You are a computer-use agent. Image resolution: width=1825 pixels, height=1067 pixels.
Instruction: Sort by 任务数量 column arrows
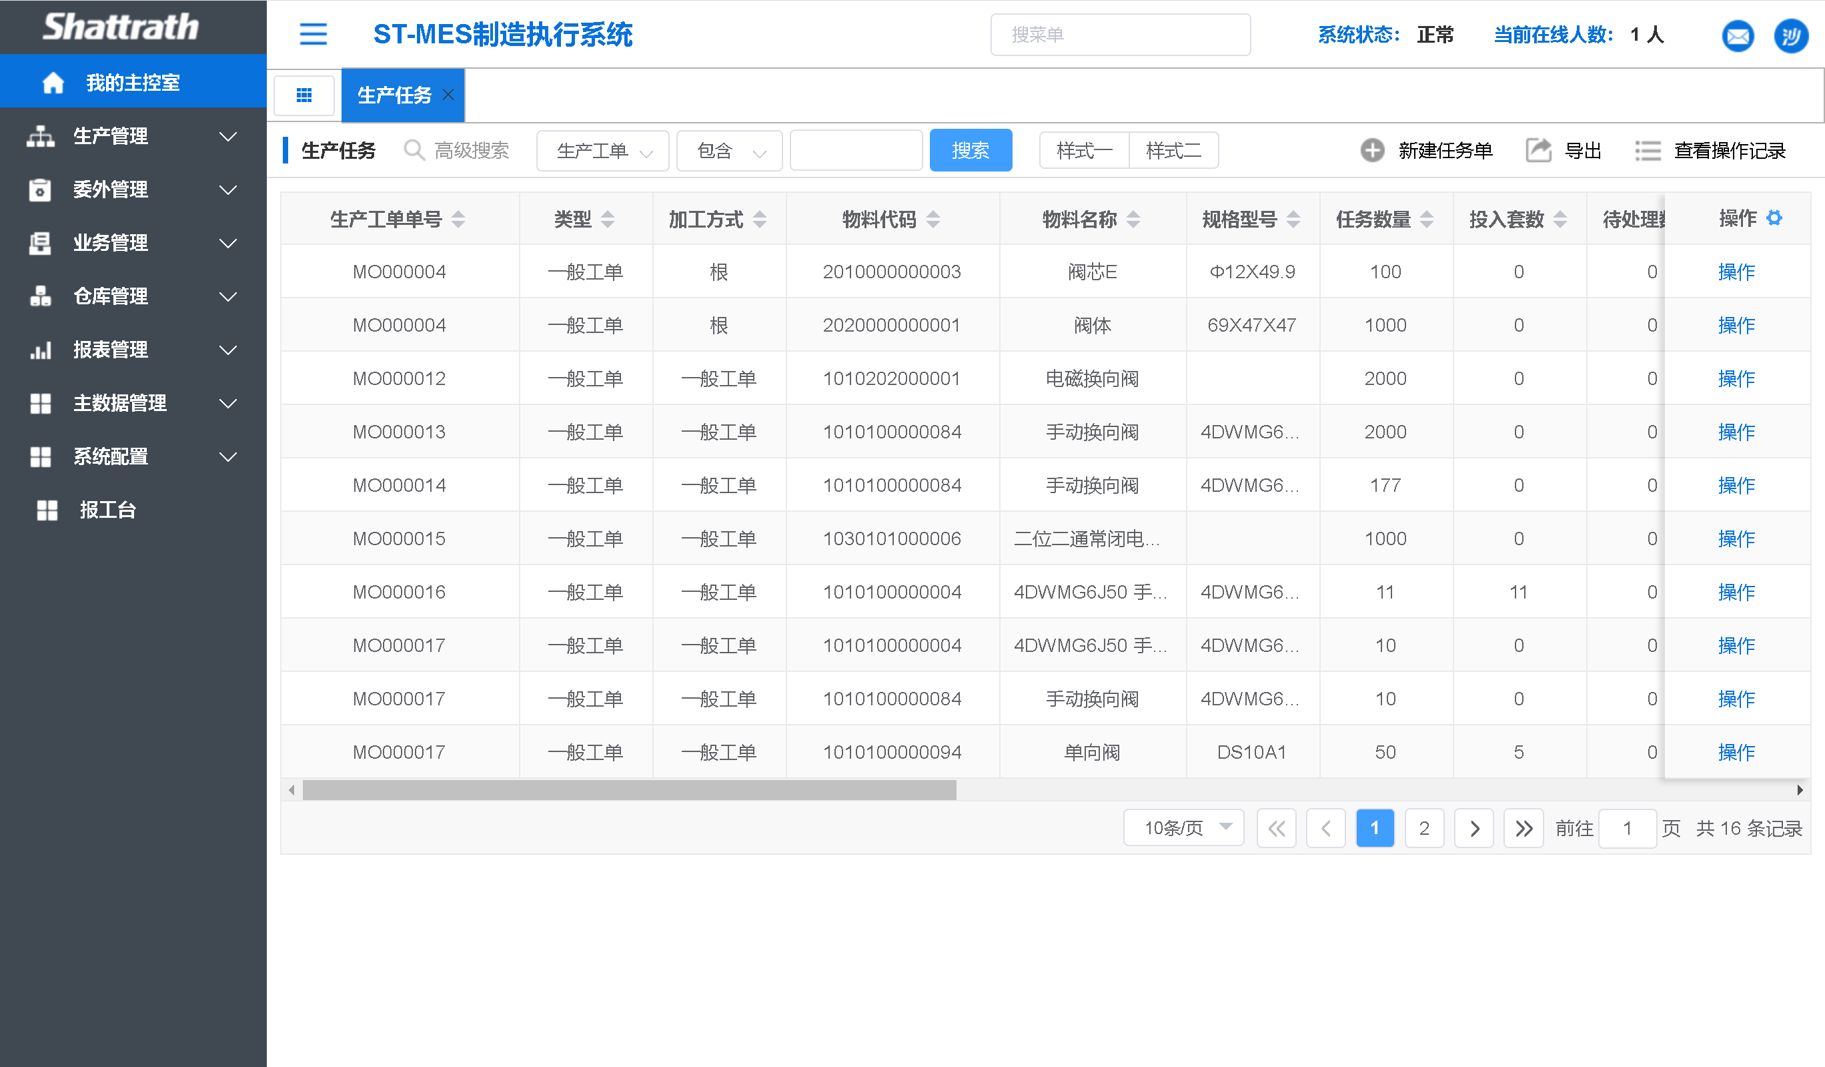click(x=1427, y=219)
